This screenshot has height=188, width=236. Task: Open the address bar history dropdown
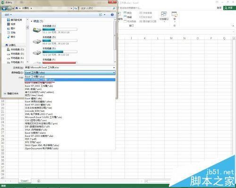[71, 8]
